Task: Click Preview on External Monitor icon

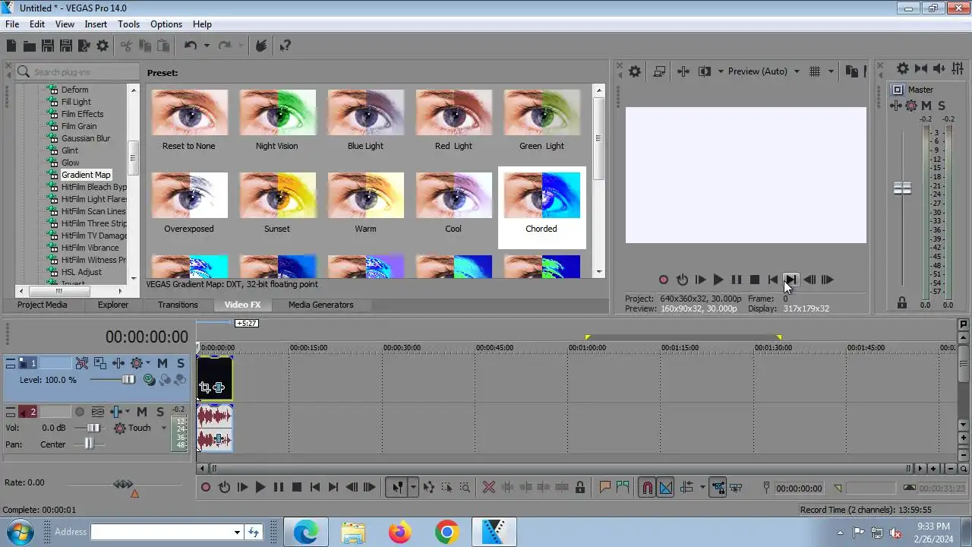Action: [x=659, y=71]
